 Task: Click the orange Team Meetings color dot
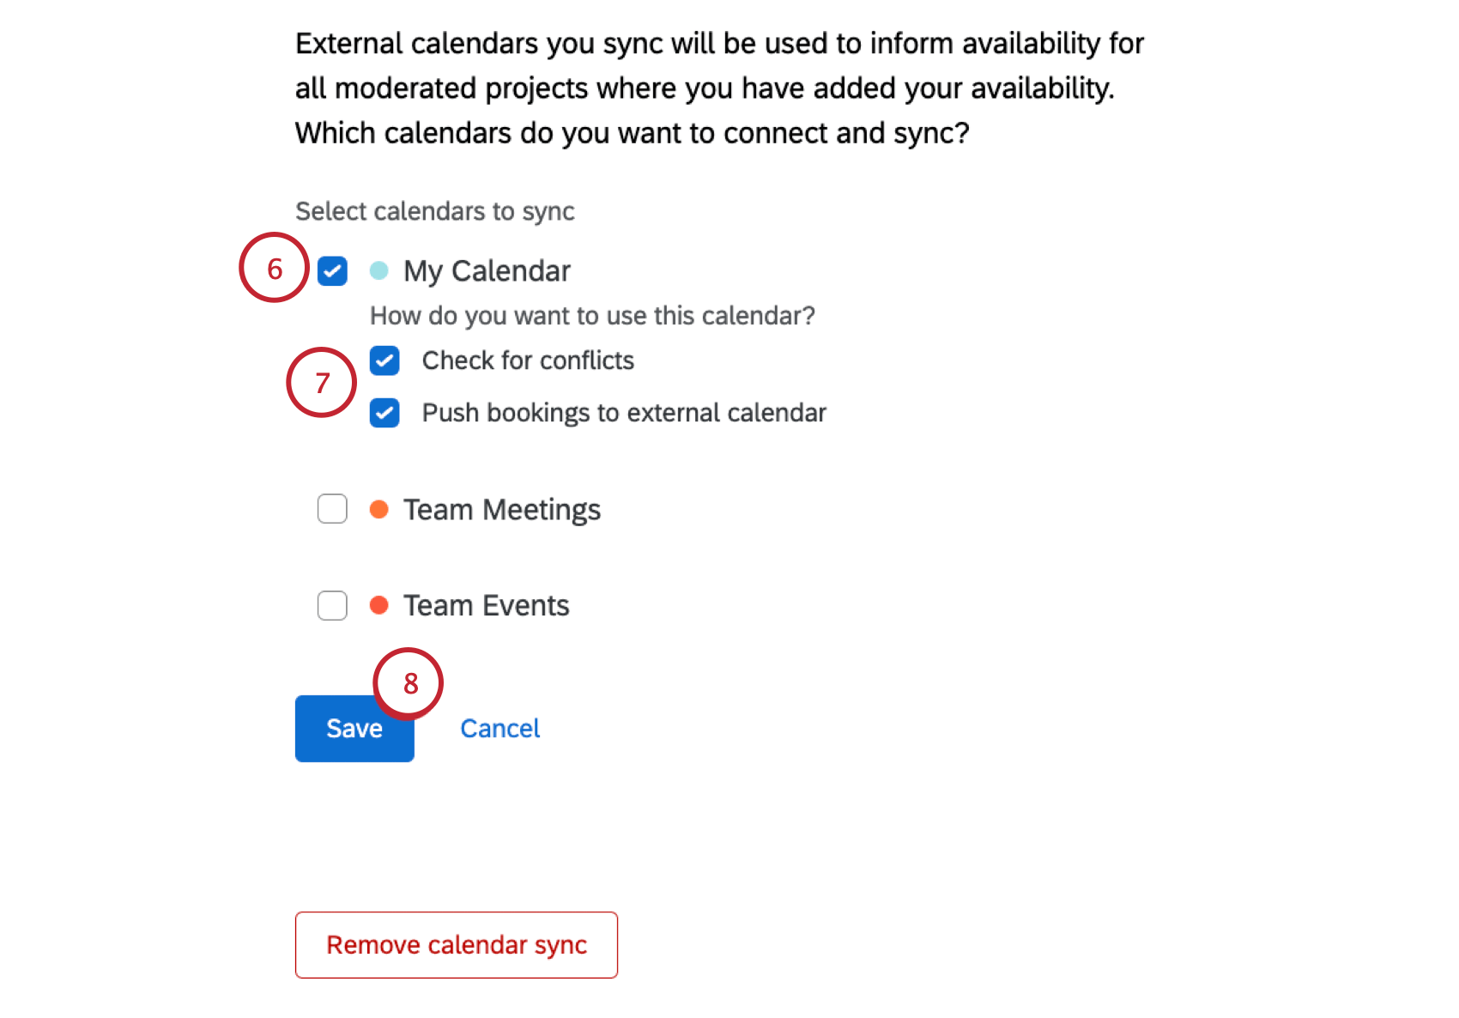click(x=378, y=508)
